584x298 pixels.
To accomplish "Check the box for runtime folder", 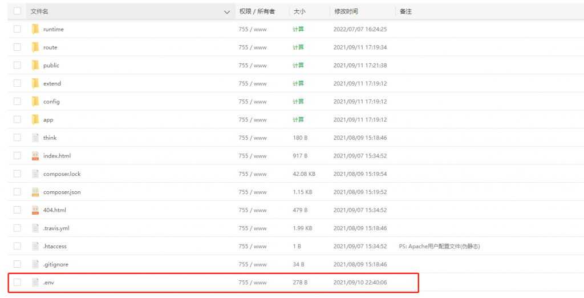I will [x=17, y=29].
